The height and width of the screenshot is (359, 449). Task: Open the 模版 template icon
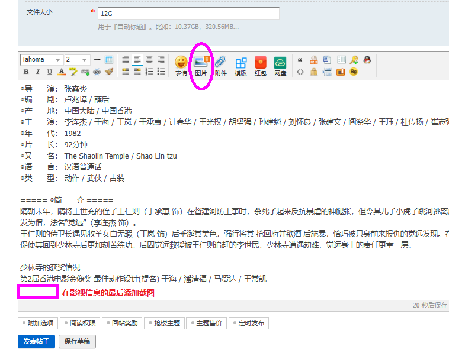pos(240,63)
